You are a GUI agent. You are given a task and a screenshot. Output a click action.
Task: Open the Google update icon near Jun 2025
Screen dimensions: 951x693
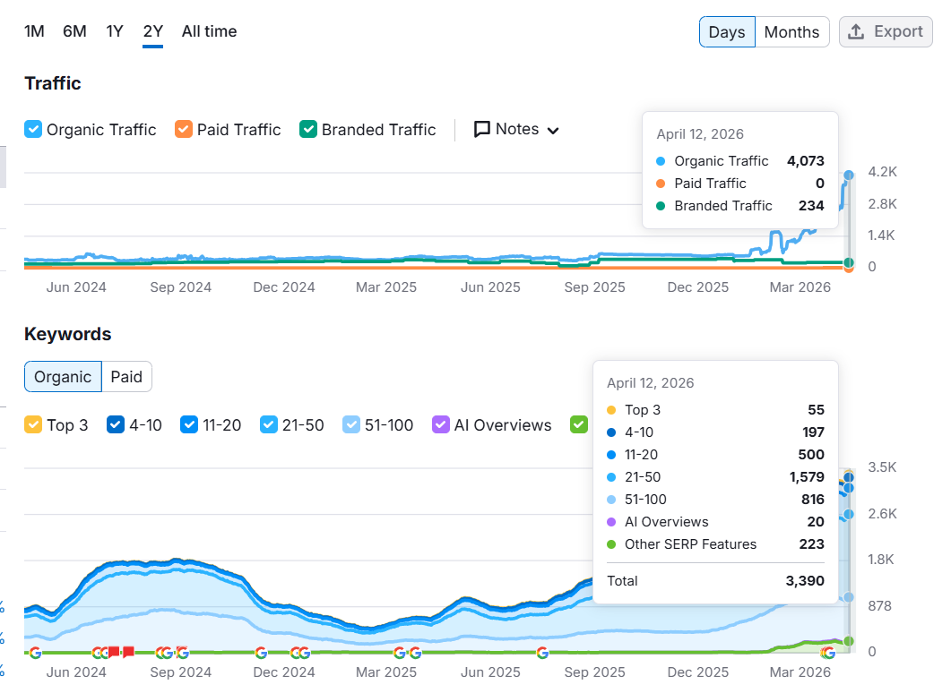click(542, 653)
